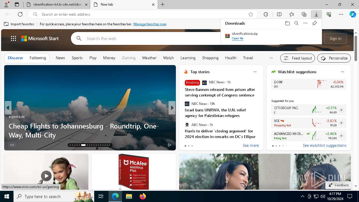Open the Extensions puzzle icon
359x202 pixels.
pyautogui.click(x=266, y=14)
